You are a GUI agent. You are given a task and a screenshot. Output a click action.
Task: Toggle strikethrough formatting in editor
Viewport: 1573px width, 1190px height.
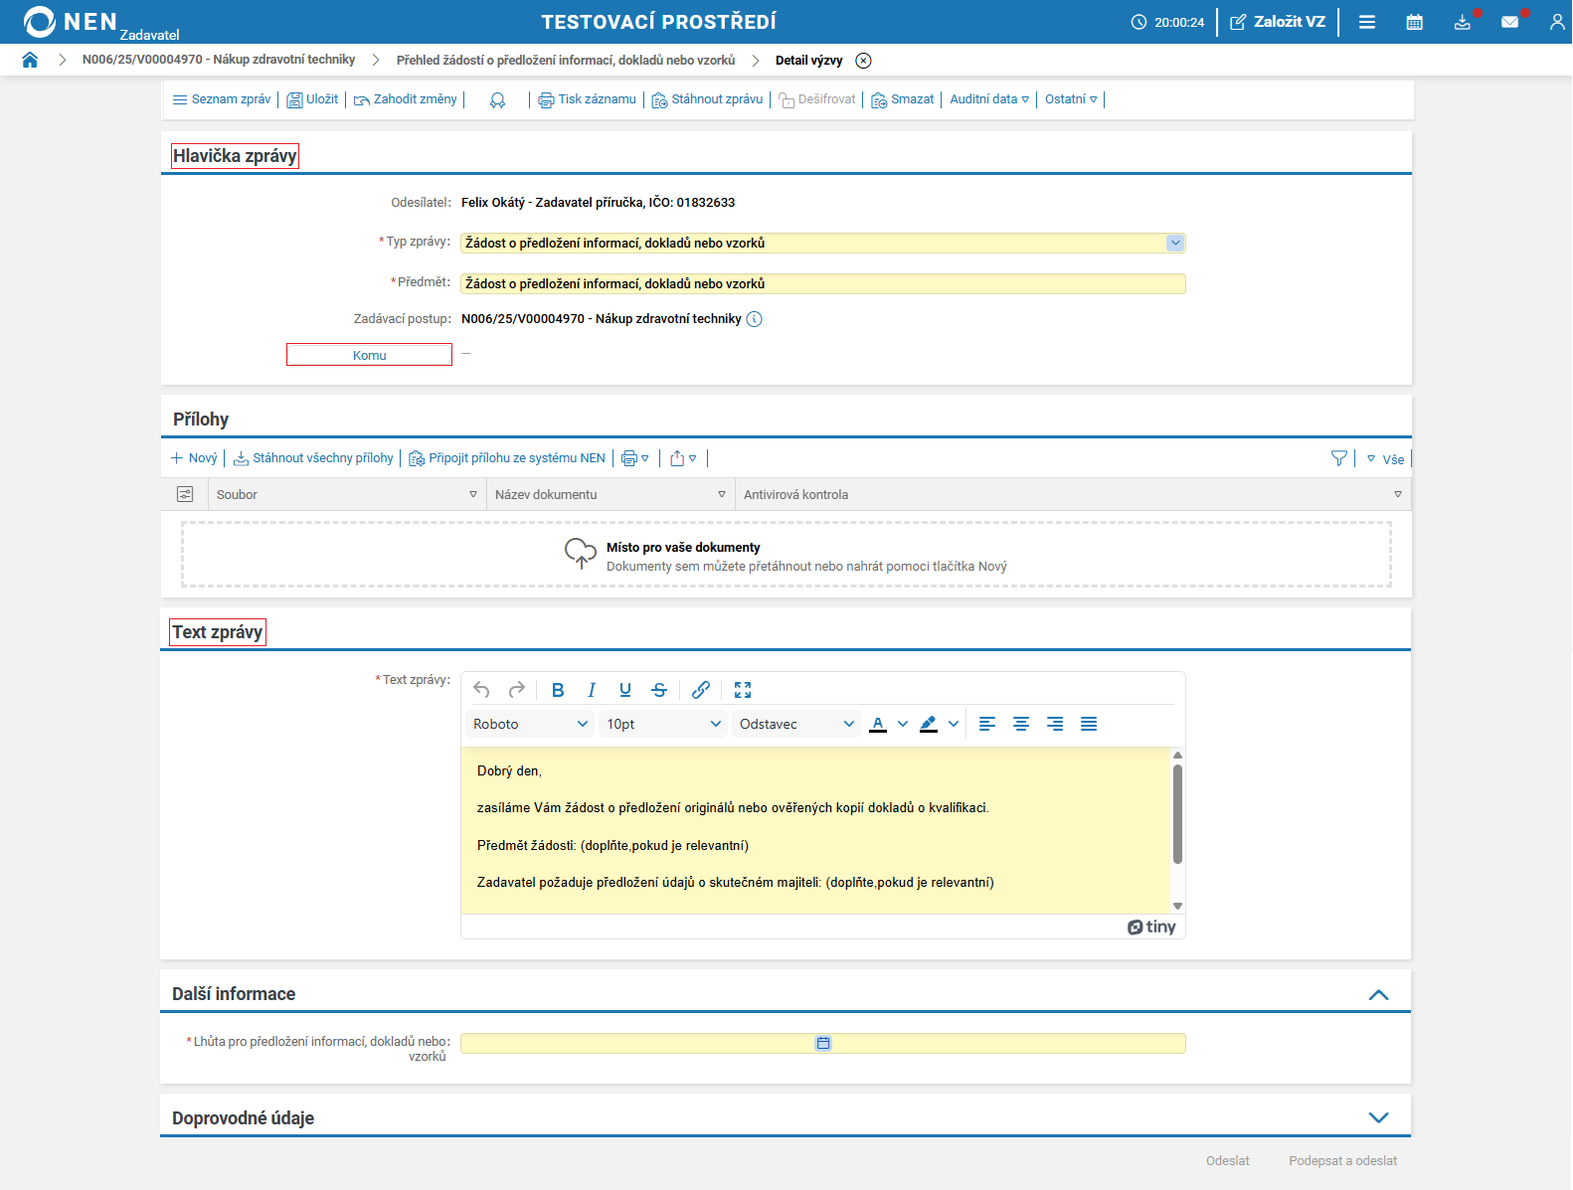click(x=659, y=690)
